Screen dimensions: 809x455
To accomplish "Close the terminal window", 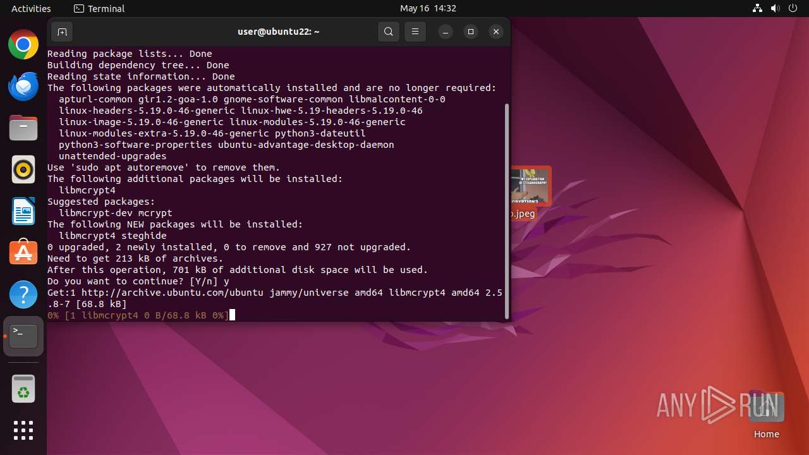I will click(x=496, y=32).
